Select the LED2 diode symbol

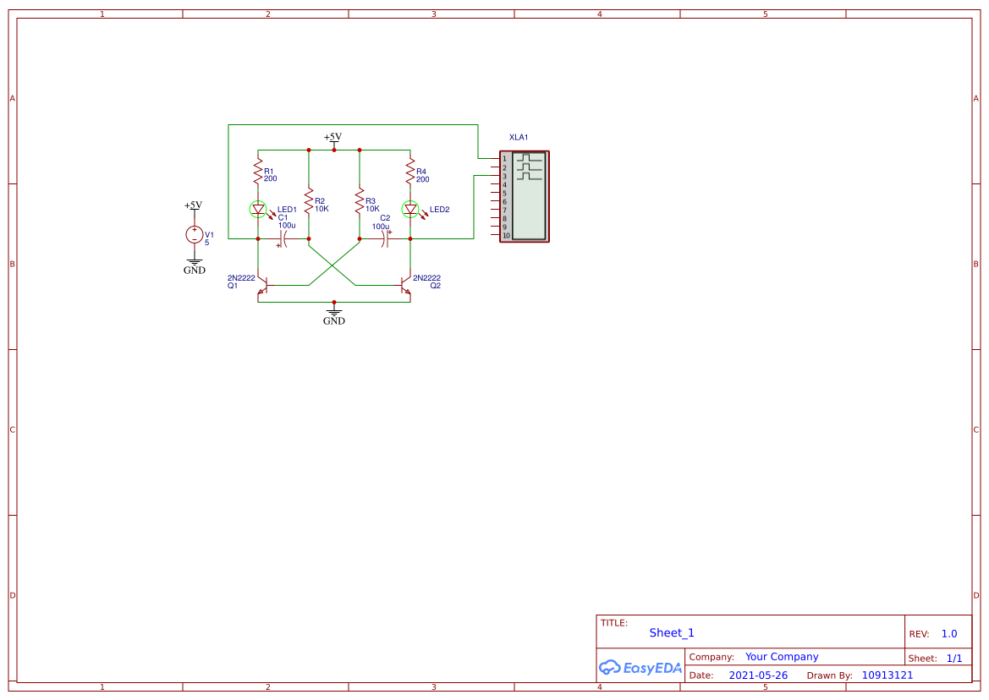click(410, 208)
